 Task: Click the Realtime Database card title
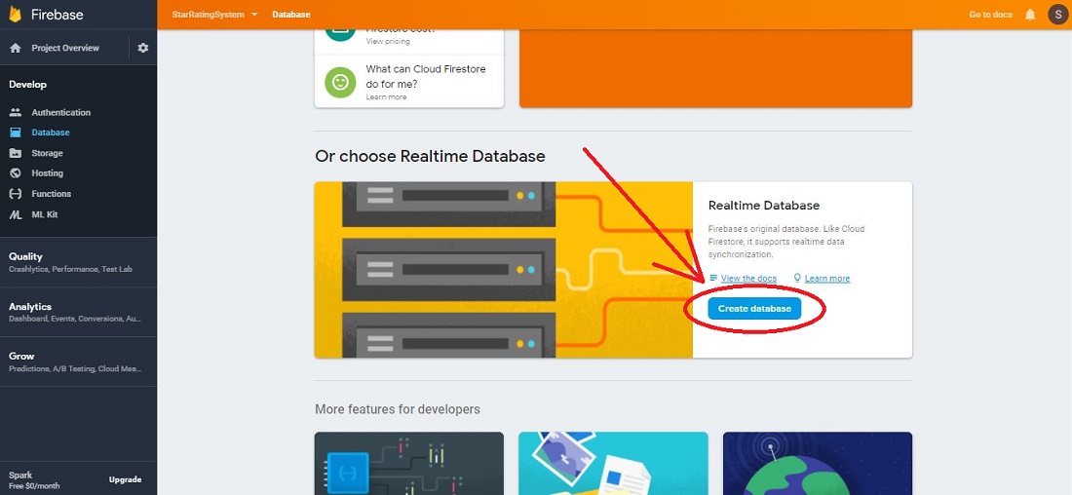pyautogui.click(x=764, y=205)
